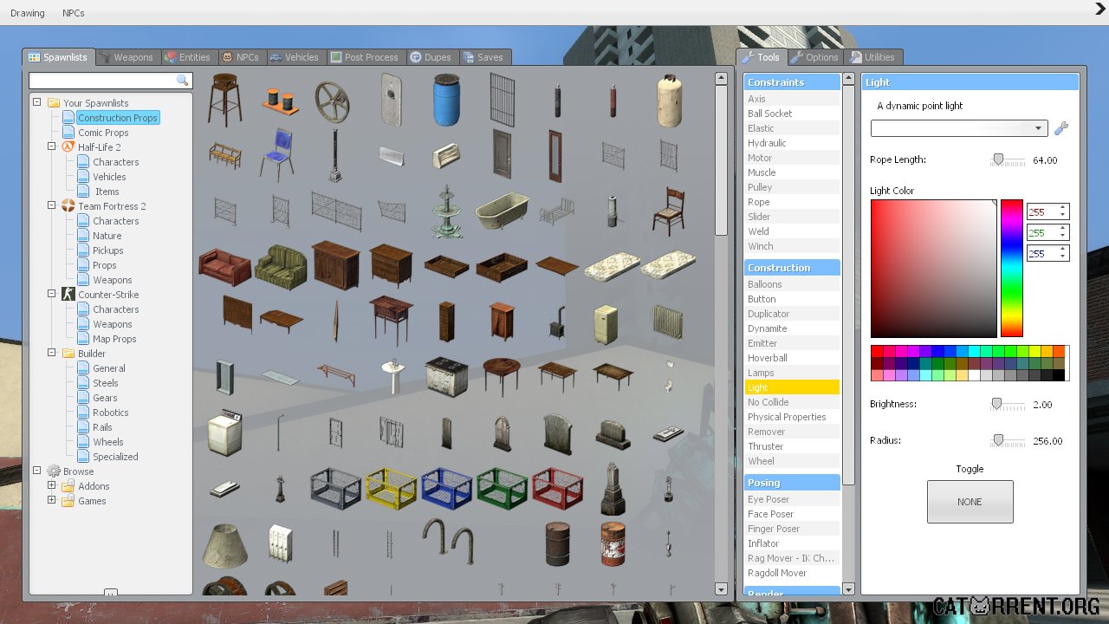Pick a color in saturation square
This screenshot has width=1109, height=624.
click(934, 268)
